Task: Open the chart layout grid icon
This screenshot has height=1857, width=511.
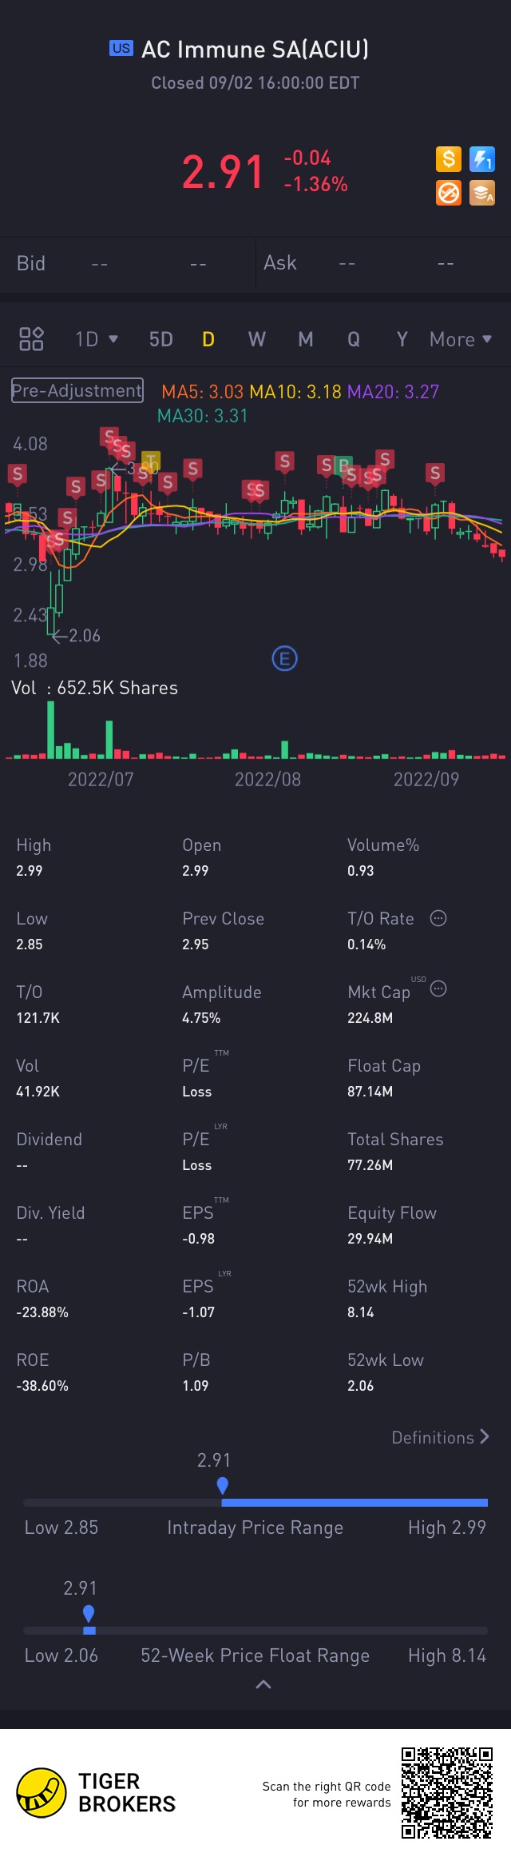Action: click(x=31, y=339)
